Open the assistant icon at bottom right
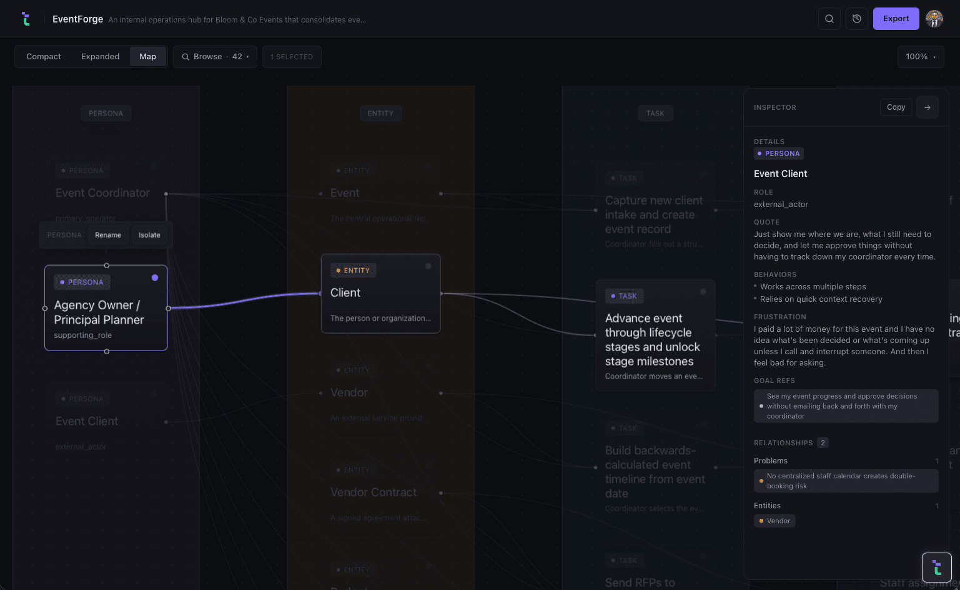Viewport: 960px width, 590px height. point(937,568)
